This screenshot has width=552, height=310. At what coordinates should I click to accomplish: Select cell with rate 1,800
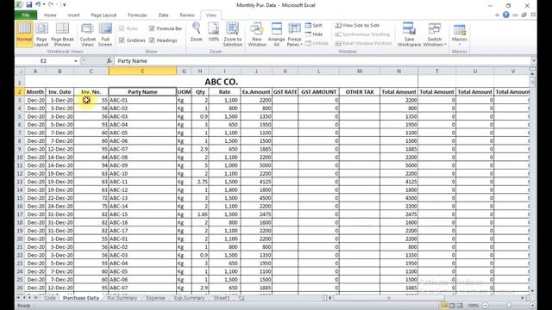coord(224,189)
